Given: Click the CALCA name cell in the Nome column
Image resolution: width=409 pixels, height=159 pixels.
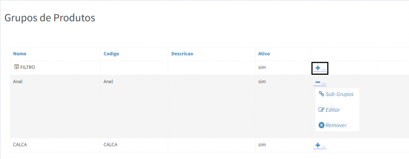Looking at the screenshot, I should click(20, 145).
